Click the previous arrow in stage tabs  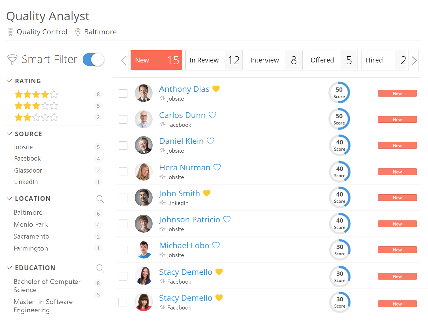(x=124, y=60)
